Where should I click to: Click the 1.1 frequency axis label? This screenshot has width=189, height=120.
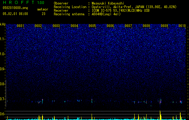pyautogui.click(x=3, y=39)
